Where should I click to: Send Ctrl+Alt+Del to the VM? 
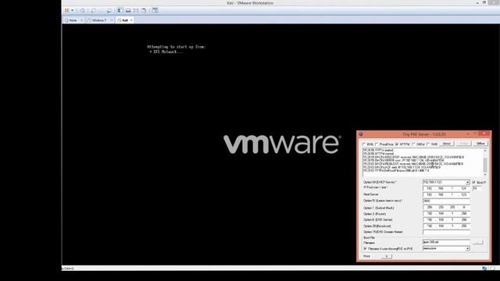pos(83,10)
